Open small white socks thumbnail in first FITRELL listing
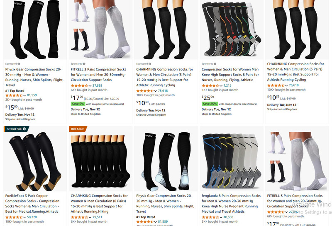 click(x=80, y=11)
